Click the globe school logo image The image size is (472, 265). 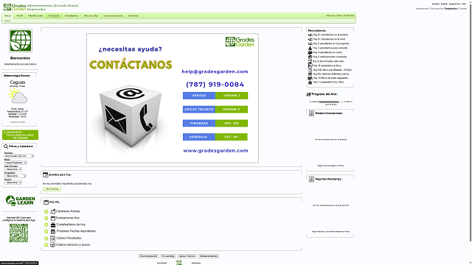pyautogui.click(x=21, y=40)
